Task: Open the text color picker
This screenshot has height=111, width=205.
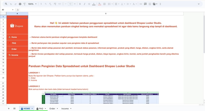Action: pyautogui.click(x=93, y=4)
